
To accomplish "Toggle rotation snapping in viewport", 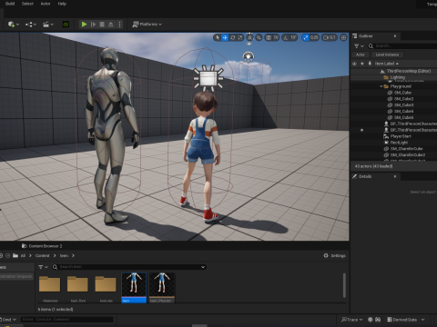I will pyautogui.click(x=286, y=37).
